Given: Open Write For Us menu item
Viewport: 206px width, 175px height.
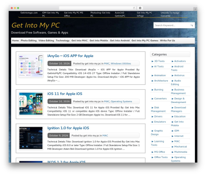Looking at the screenshot, I should pos(167,41).
